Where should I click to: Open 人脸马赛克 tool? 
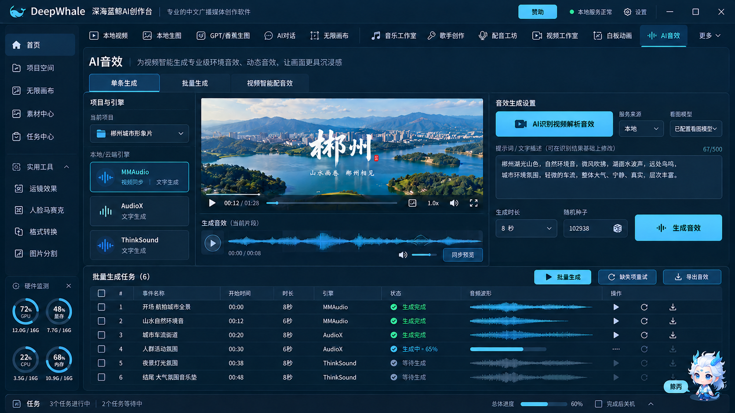click(40, 210)
